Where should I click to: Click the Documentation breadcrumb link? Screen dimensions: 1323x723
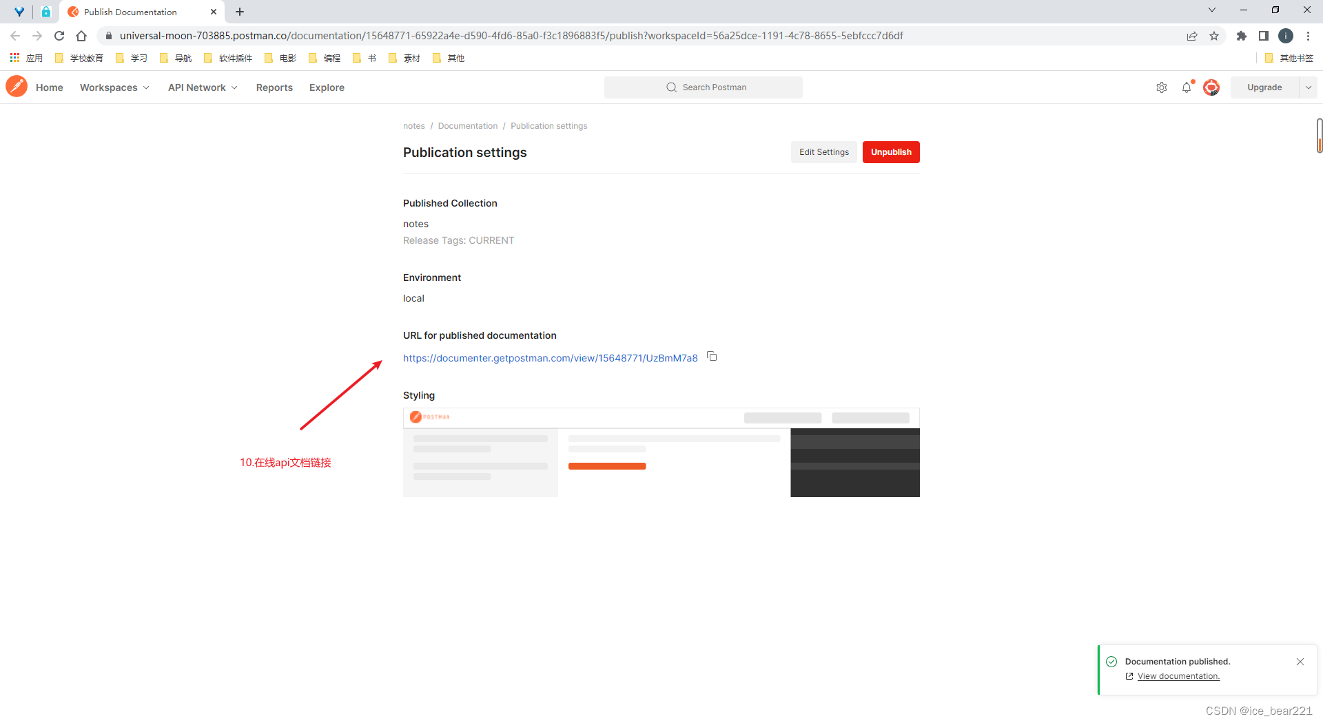468,126
